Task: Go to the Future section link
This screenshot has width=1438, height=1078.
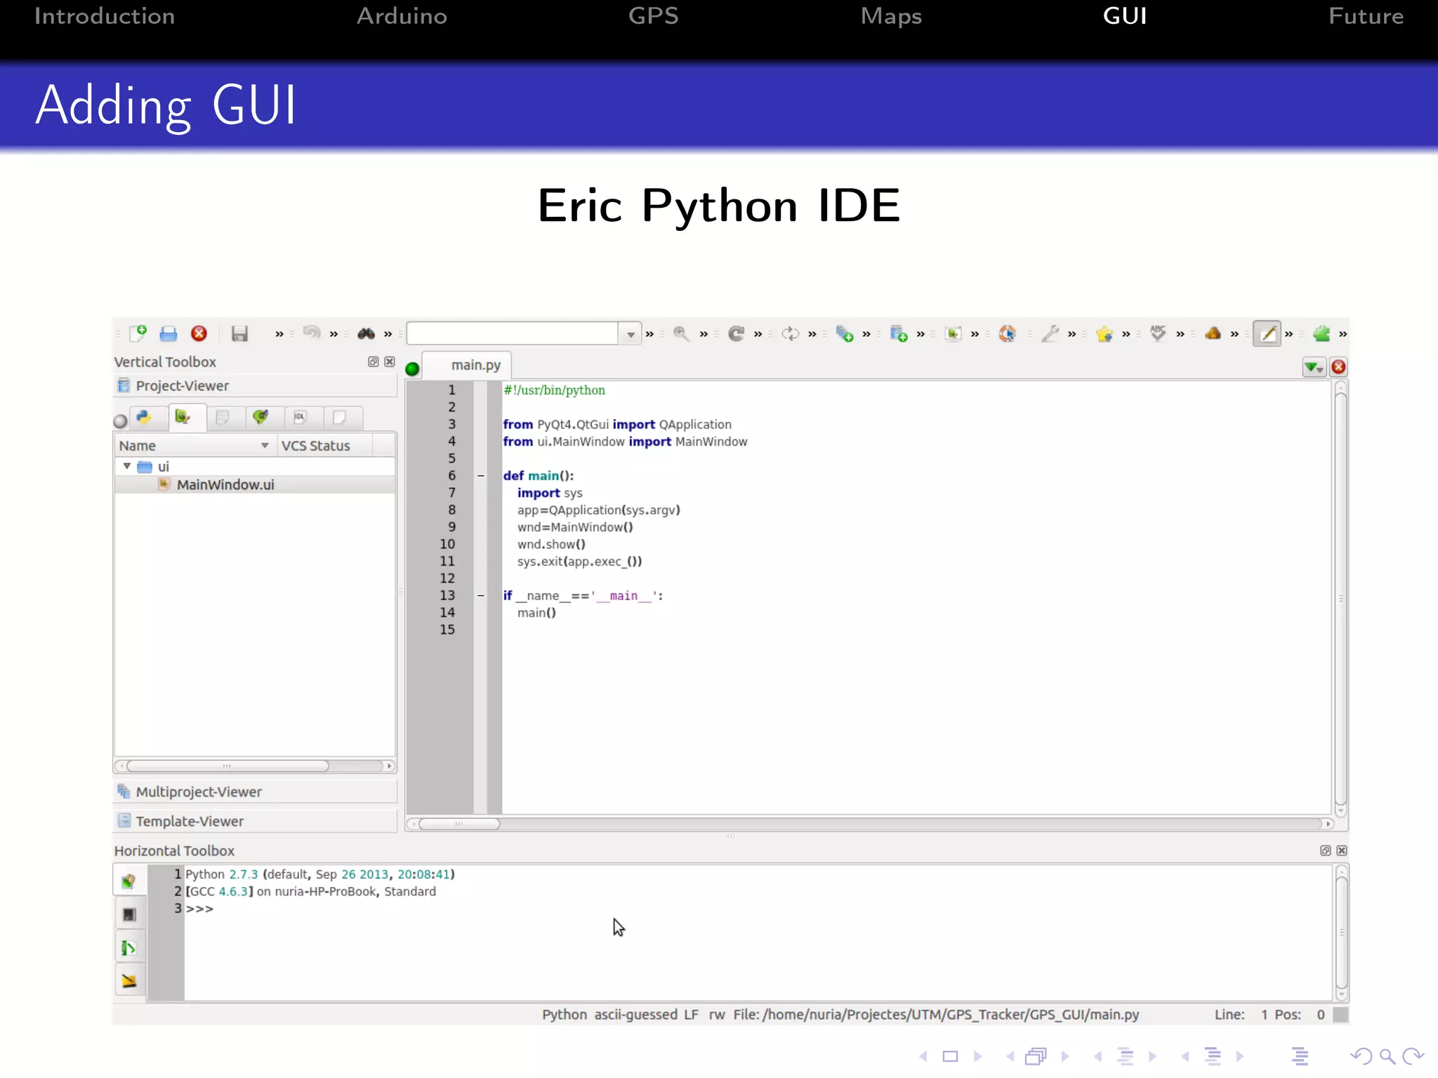Action: [x=1366, y=15]
